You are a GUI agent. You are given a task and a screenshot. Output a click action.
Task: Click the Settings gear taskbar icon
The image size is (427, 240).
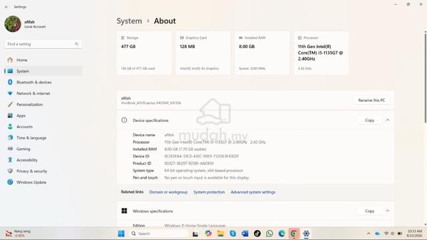pyautogui.click(x=306, y=233)
